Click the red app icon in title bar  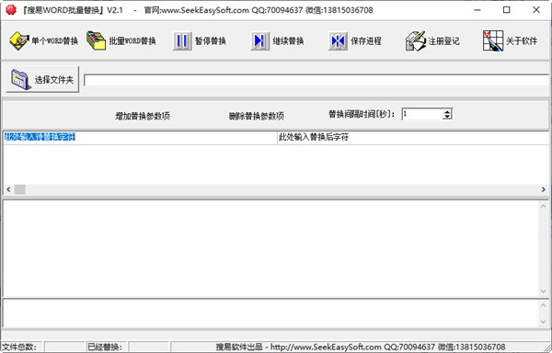pyautogui.click(x=11, y=9)
